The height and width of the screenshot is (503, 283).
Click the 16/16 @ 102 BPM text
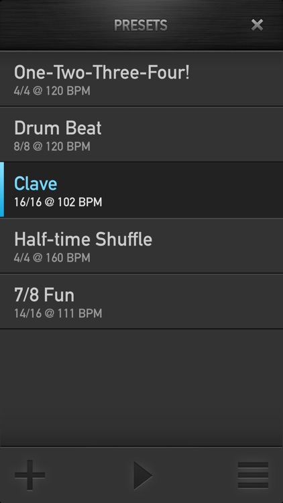pos(58,203)
